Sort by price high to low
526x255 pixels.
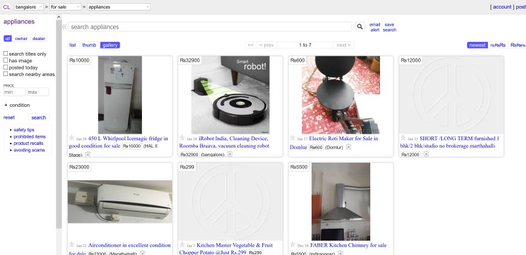point(517,45)
